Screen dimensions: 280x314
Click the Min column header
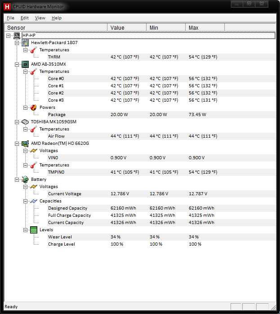166,27
